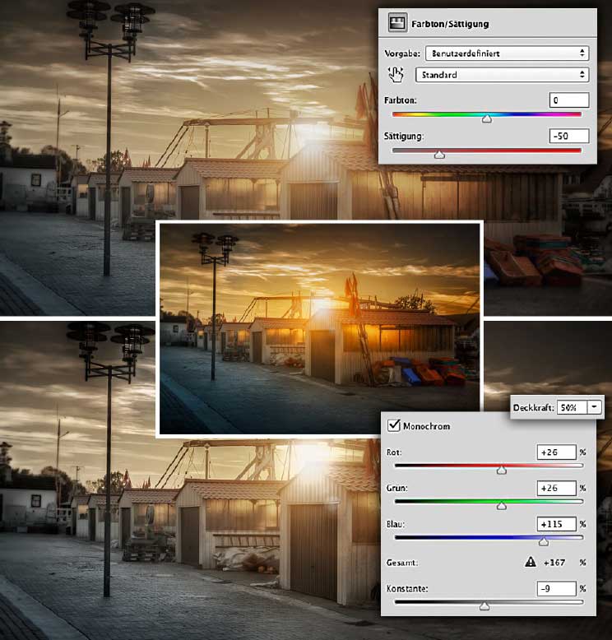Click the Konstante slider handle
This screenshot has width=612, height=640.
(484, 606)
